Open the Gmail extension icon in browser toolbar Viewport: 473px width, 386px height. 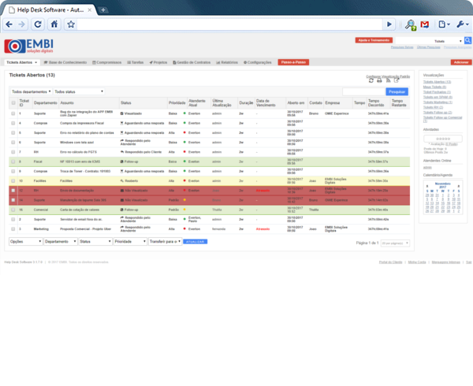click(x=425, y=24)
